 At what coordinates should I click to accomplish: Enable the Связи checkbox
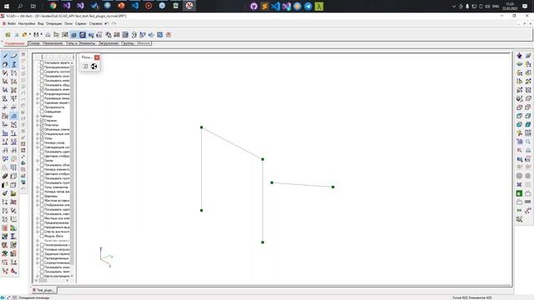coord(43,161)
